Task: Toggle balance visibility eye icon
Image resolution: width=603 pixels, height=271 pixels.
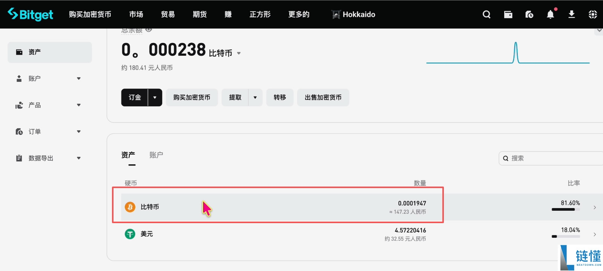Action: pos(149,30)
